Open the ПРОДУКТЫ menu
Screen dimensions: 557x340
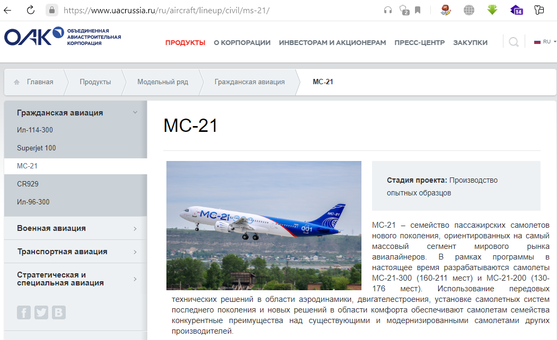[185, 42]
